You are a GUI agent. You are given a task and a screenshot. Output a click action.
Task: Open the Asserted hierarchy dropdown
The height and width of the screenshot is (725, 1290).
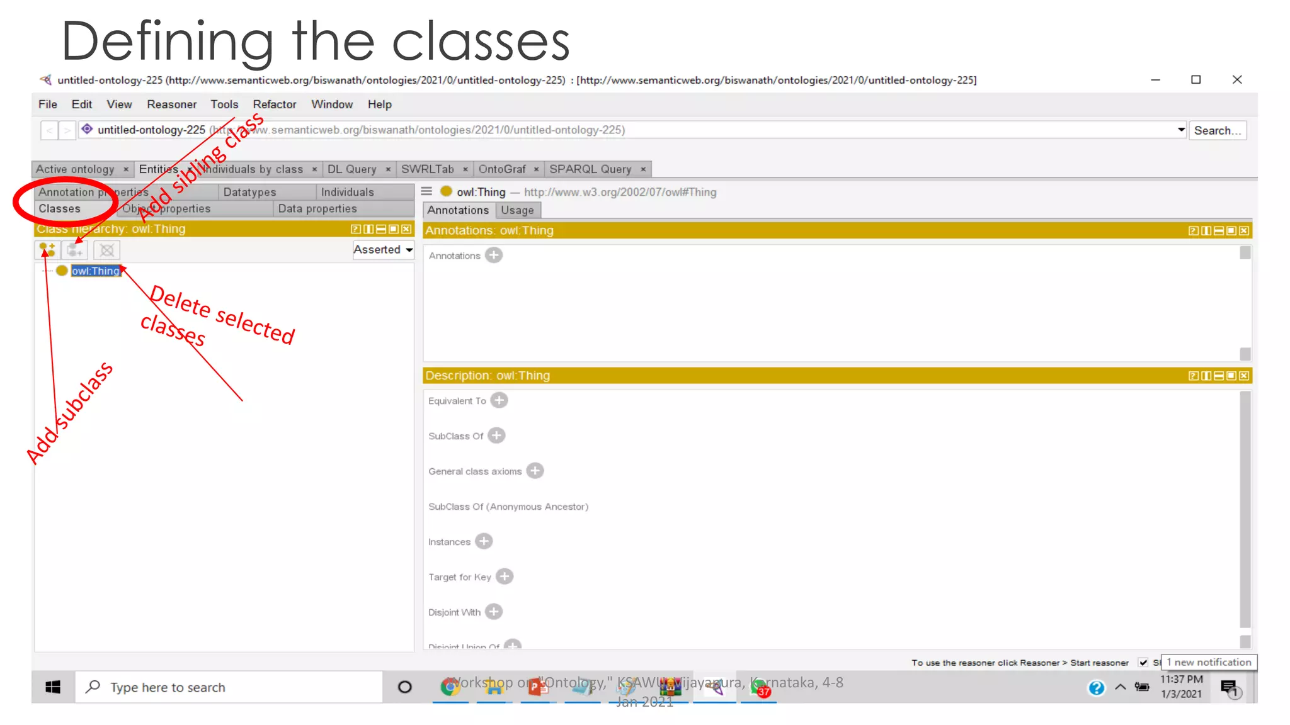tap(383, 250)
